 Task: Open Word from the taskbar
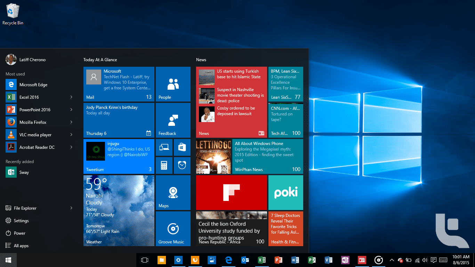click(295, 260)
